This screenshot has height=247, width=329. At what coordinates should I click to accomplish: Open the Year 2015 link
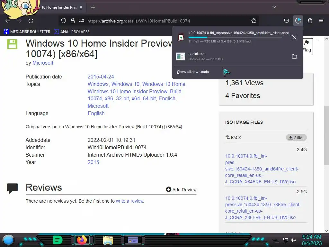click(93, 162)
